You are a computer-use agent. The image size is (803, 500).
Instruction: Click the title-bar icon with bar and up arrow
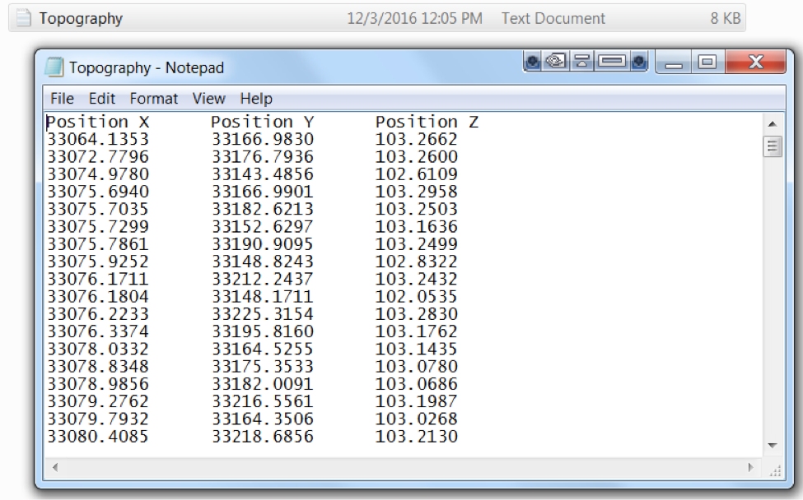(x=581, y=62)
